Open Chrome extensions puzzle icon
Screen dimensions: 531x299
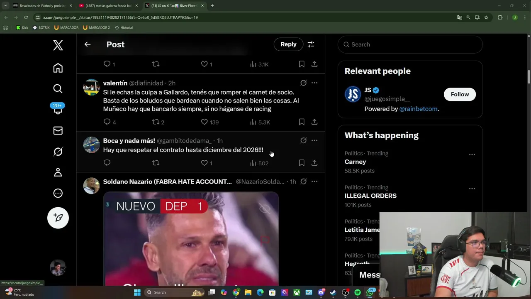point(500,17)
